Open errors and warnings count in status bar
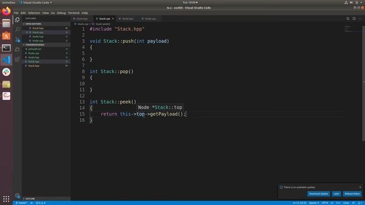Viewport: 365px width, 205px height. 40,203
